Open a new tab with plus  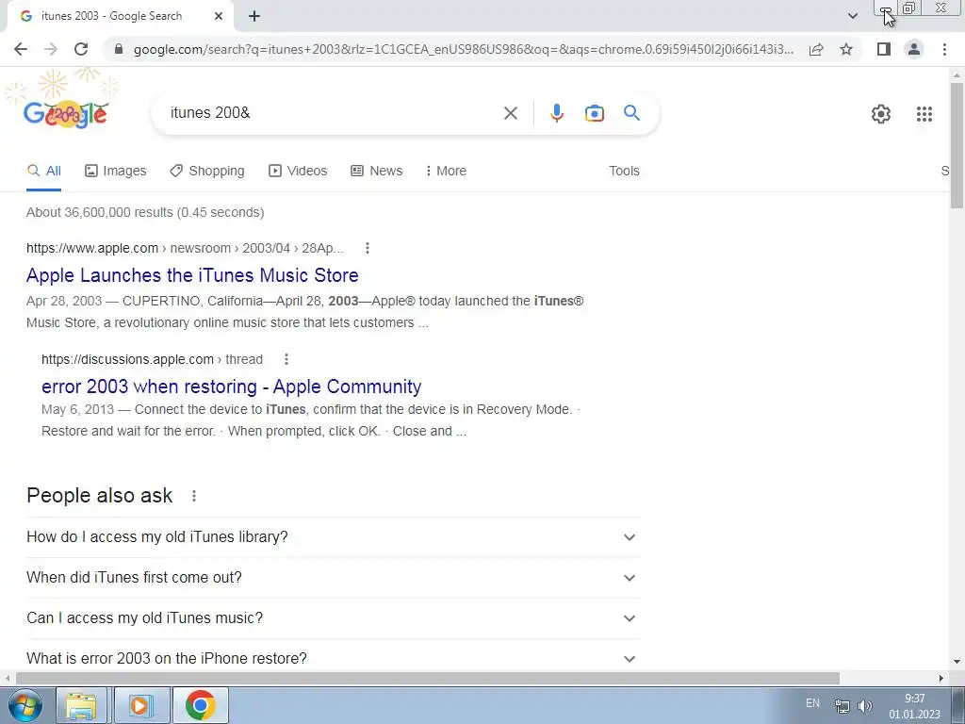(x=254, y=16)
